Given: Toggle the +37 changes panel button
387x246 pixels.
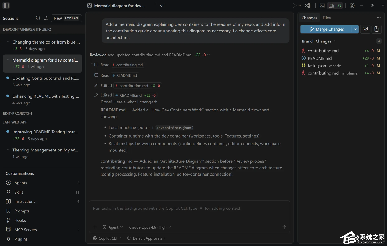Looking at the screenshot, I should click(335, 5).
